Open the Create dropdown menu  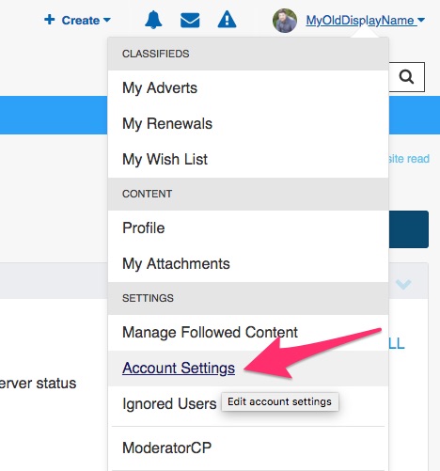click(77, 20)
